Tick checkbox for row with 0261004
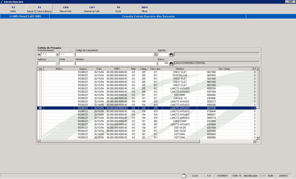This screenshot has height=179, width=296. pos(40,128)
